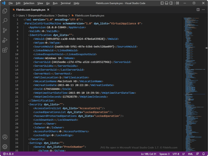
Task: Click the Desktop breadcrumb folder
Action: point(62,16)
